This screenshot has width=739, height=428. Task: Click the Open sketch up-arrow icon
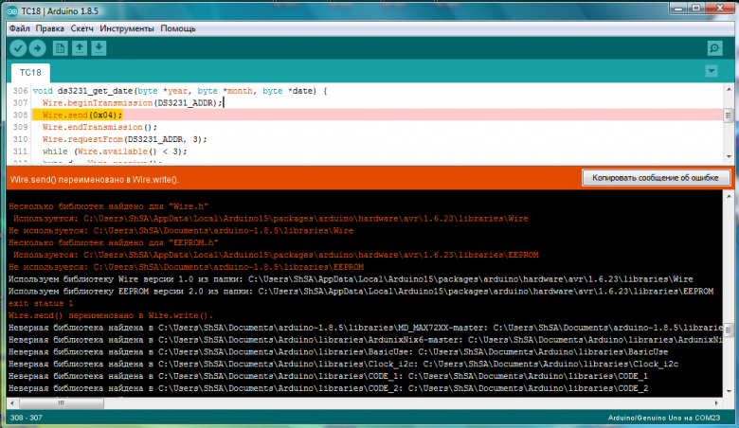click(81, 48)
